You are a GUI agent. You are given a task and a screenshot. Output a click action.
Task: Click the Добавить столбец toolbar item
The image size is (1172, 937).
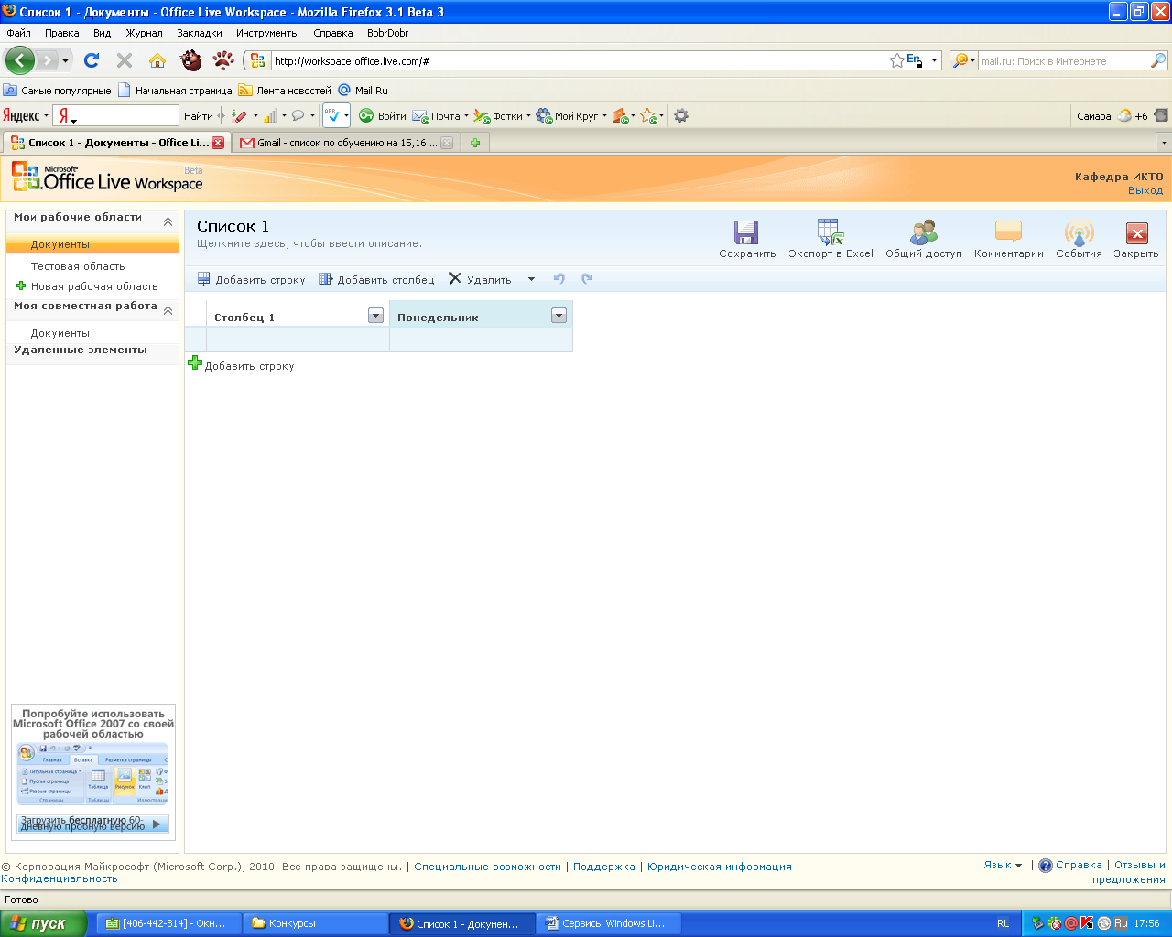[x=376, y=280]
